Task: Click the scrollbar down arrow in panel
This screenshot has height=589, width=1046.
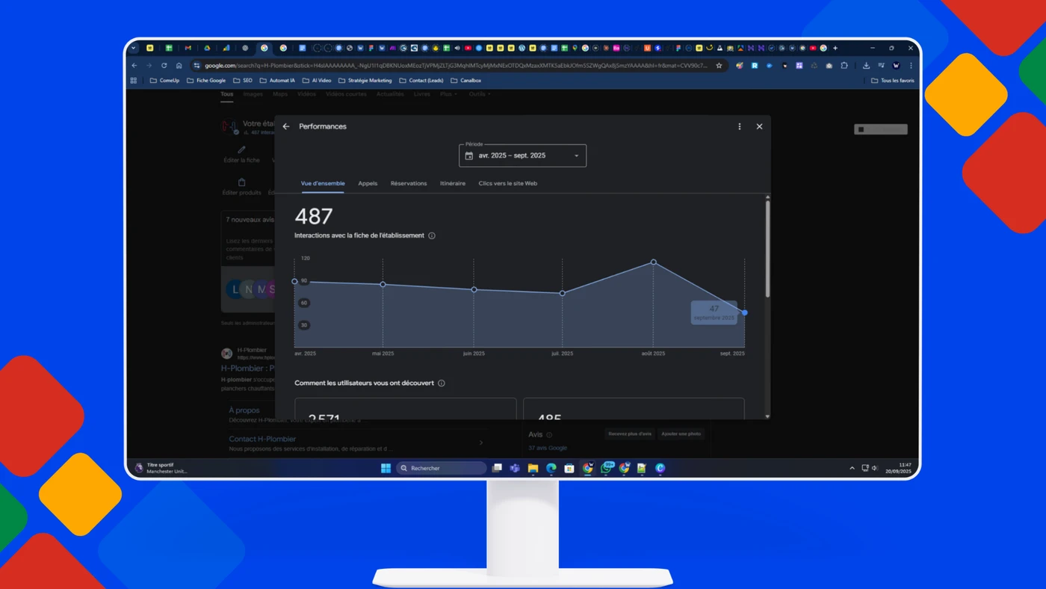Action: [767, 416]
